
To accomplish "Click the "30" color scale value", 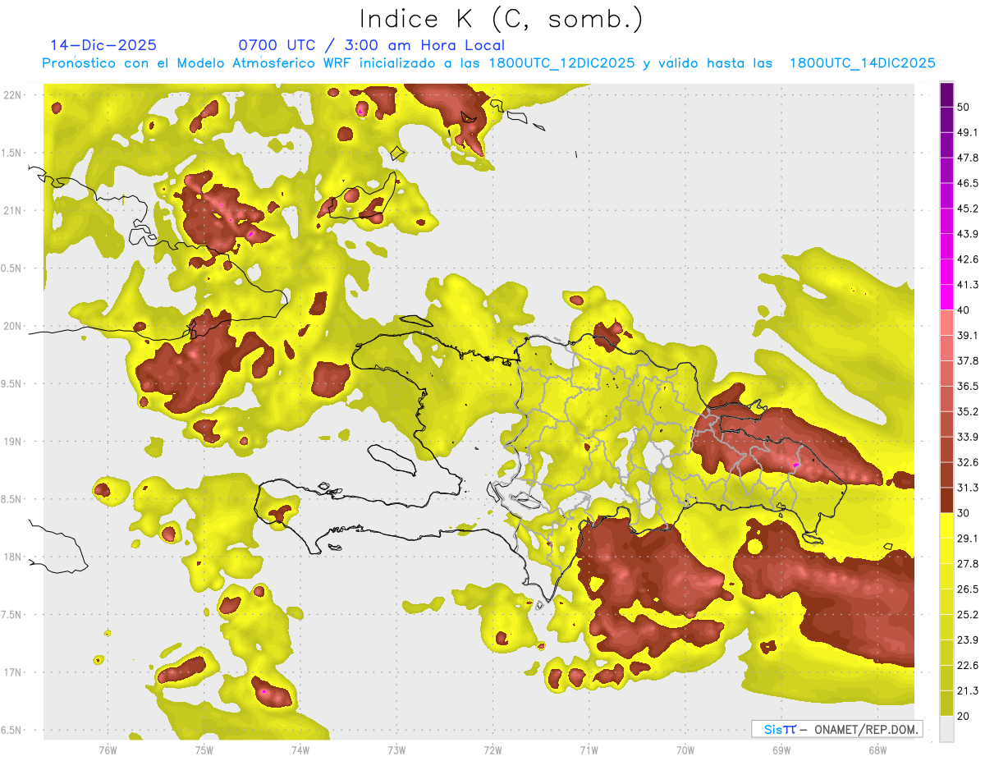I will [x=964, y=513].
